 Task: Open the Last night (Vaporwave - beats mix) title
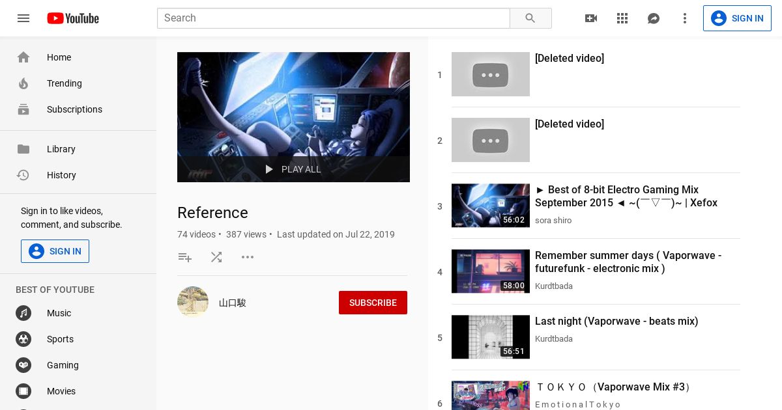coord(616,321)
